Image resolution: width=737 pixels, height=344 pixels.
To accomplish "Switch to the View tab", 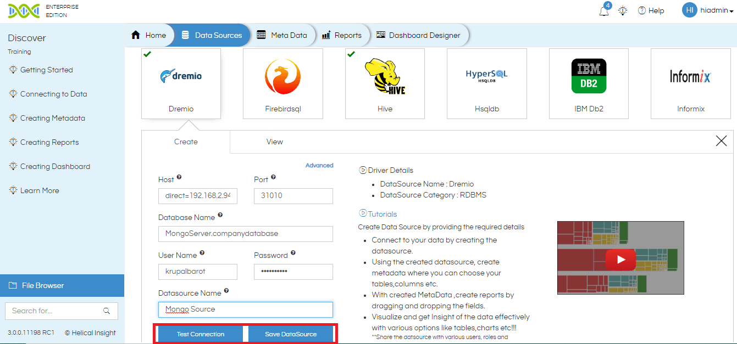I will 275,142.
